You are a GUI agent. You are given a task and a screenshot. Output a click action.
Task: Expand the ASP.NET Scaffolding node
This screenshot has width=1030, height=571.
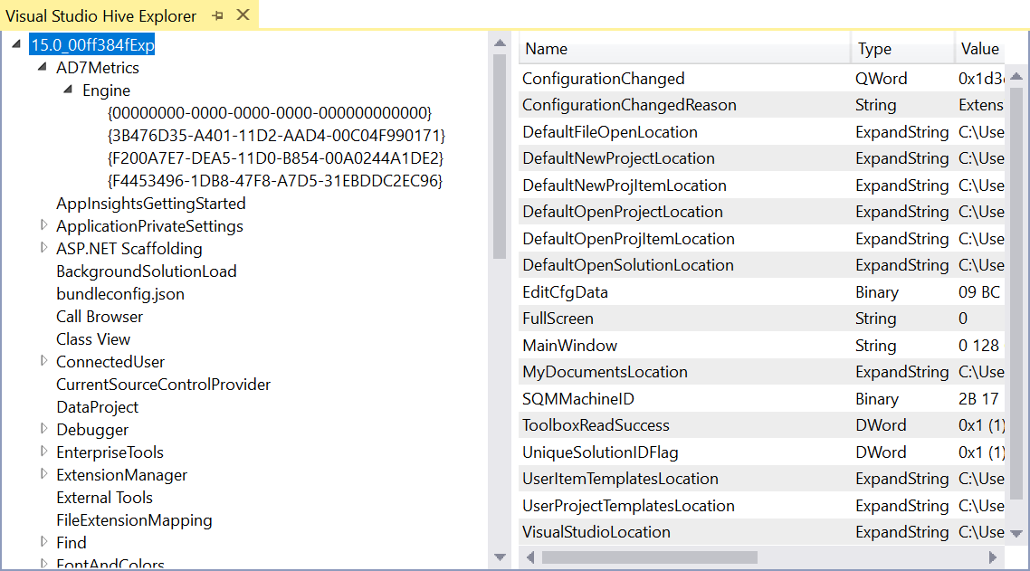coord(43,248)
